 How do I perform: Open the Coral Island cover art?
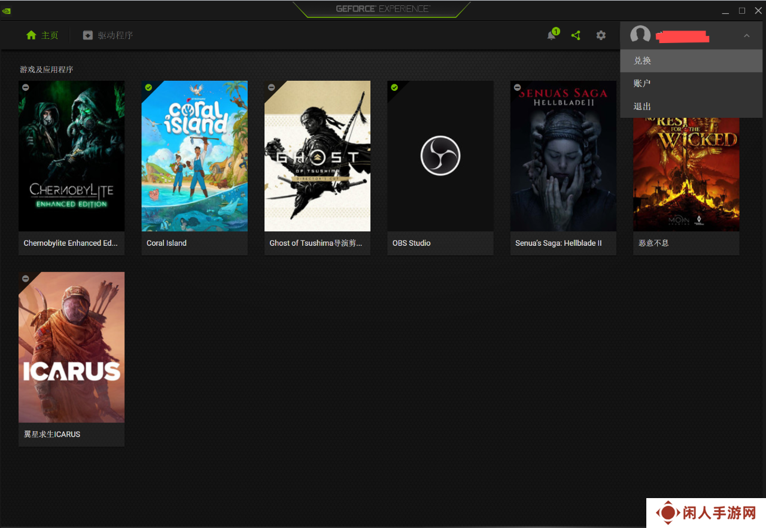[x=194, y=156]
